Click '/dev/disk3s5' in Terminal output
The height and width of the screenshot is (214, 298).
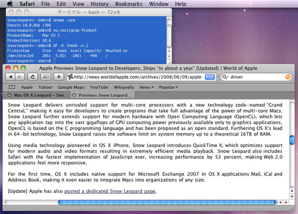tap(20, 56)
